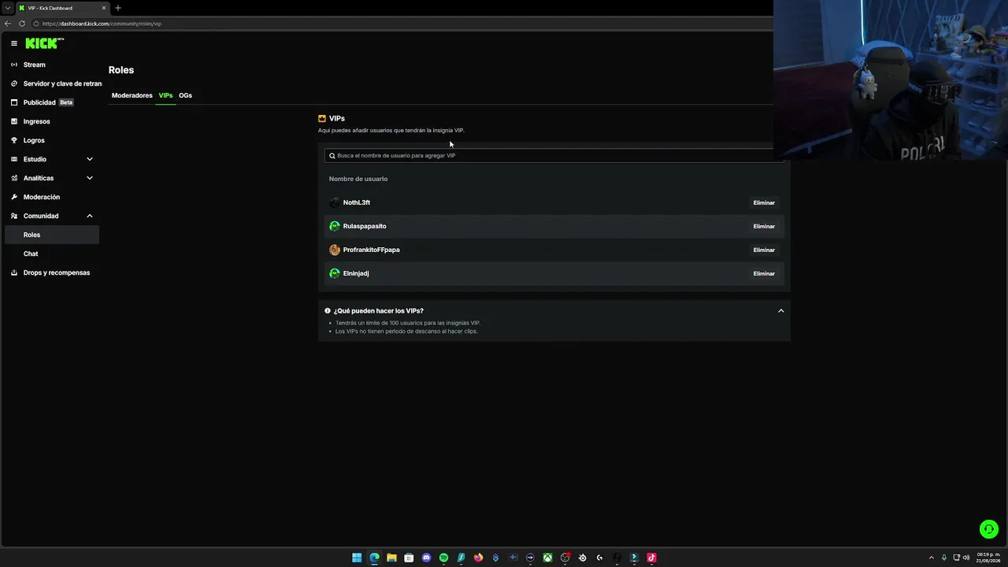The image size is (1008, 567).
Task: Click the Rulaspapasito avatar
Action: (x=335, y=226)
